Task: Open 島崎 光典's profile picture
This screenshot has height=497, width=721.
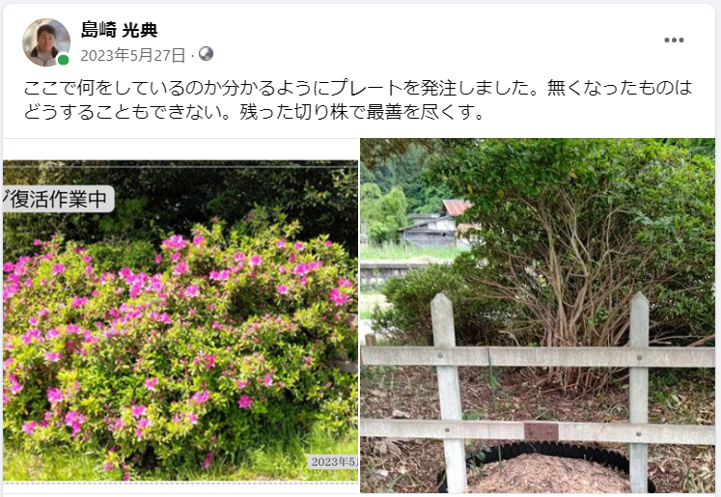Action: click(x=46, y=42)
